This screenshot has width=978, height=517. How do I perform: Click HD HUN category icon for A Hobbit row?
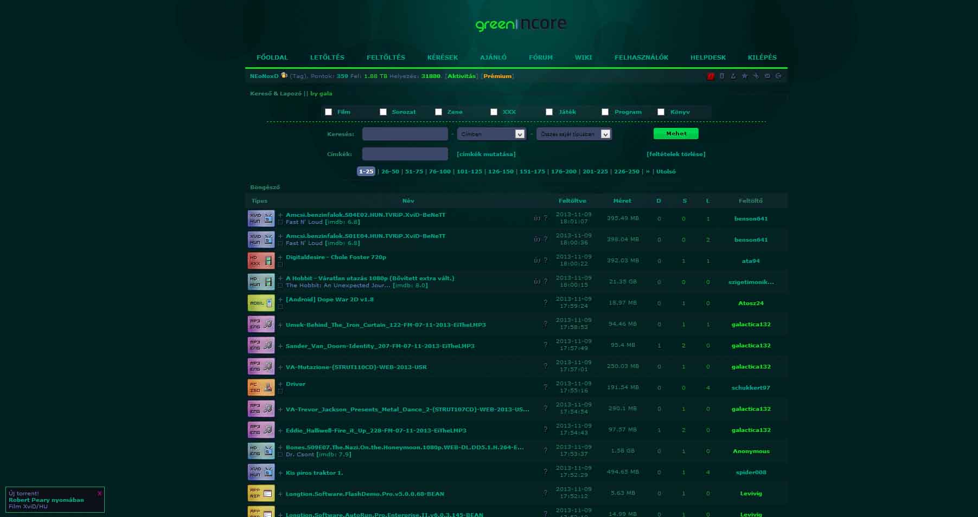261,282
